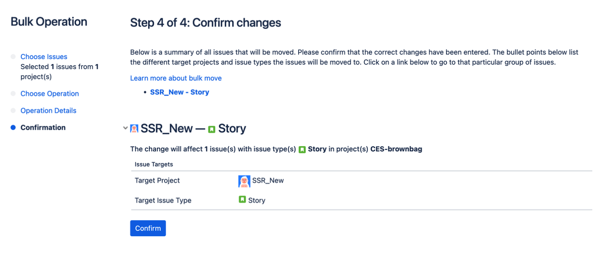
Task: Click the Step 4 of 4 heading
Action: tap(206, 23)
